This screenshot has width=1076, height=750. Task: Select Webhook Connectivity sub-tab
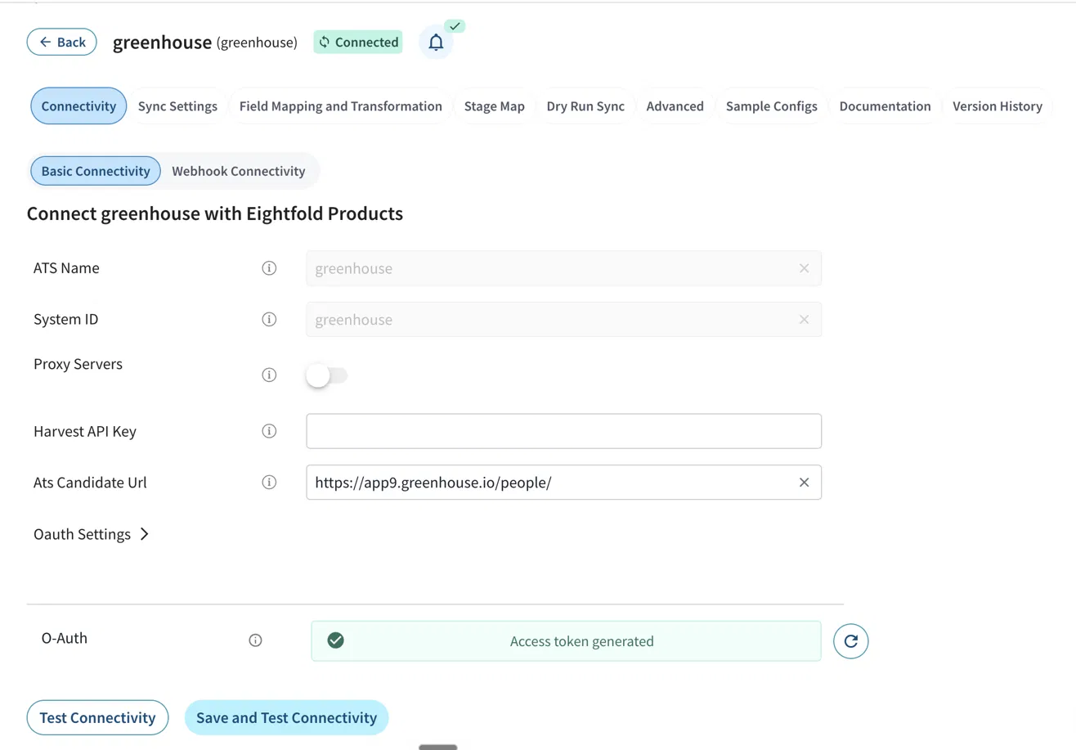pyautogui.click(x=238, y=171)
